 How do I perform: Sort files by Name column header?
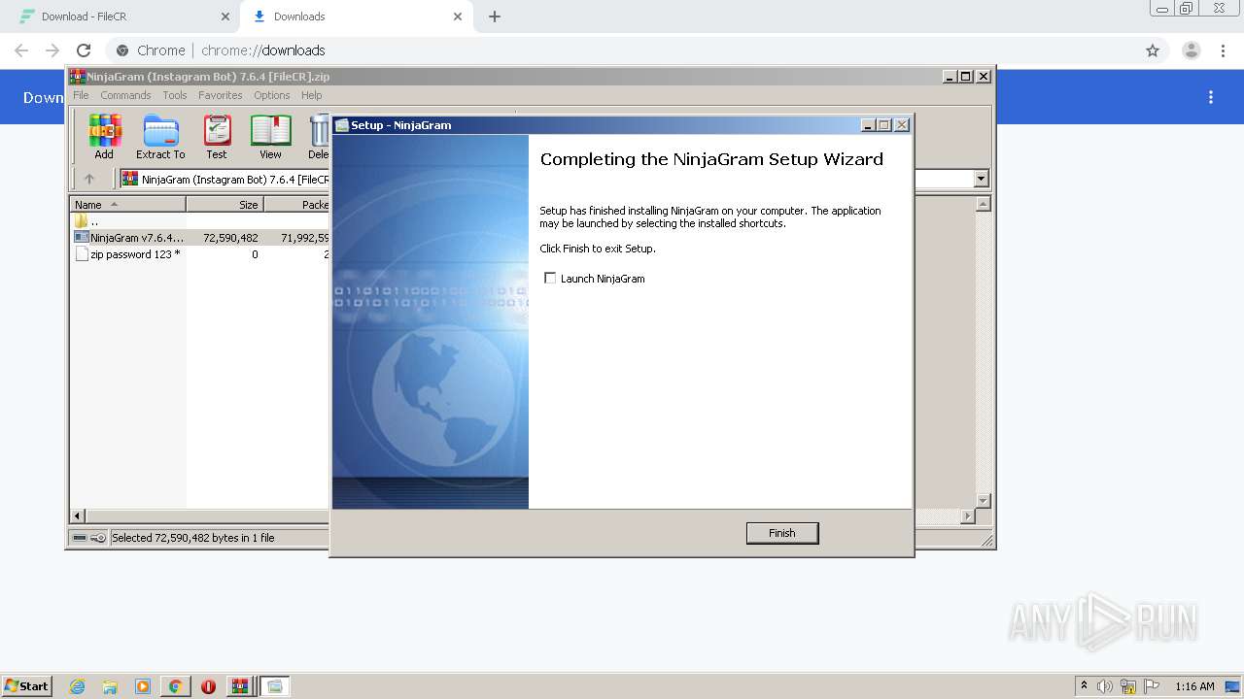point(128,205)
